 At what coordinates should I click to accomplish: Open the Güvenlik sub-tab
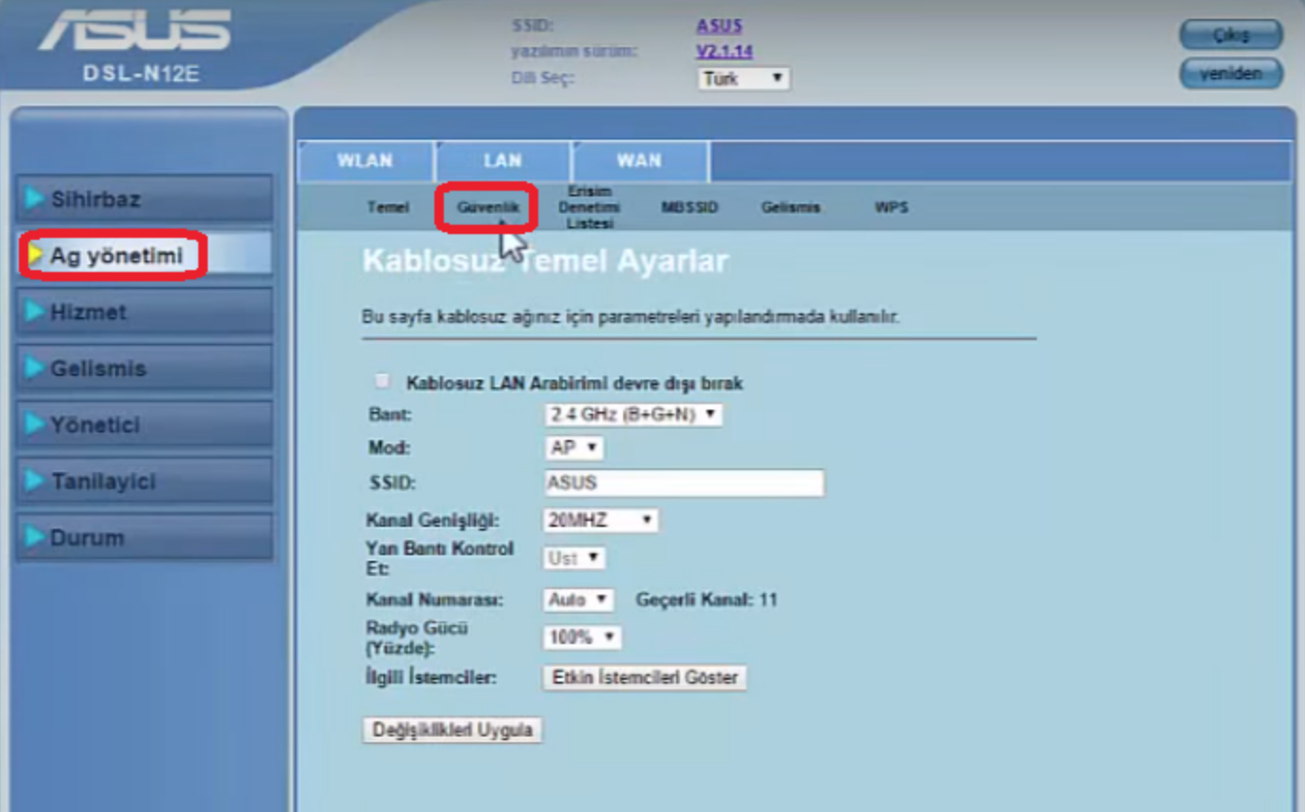[x=487, y=208]
